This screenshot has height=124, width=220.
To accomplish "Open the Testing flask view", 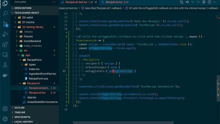I will (5, 65).
